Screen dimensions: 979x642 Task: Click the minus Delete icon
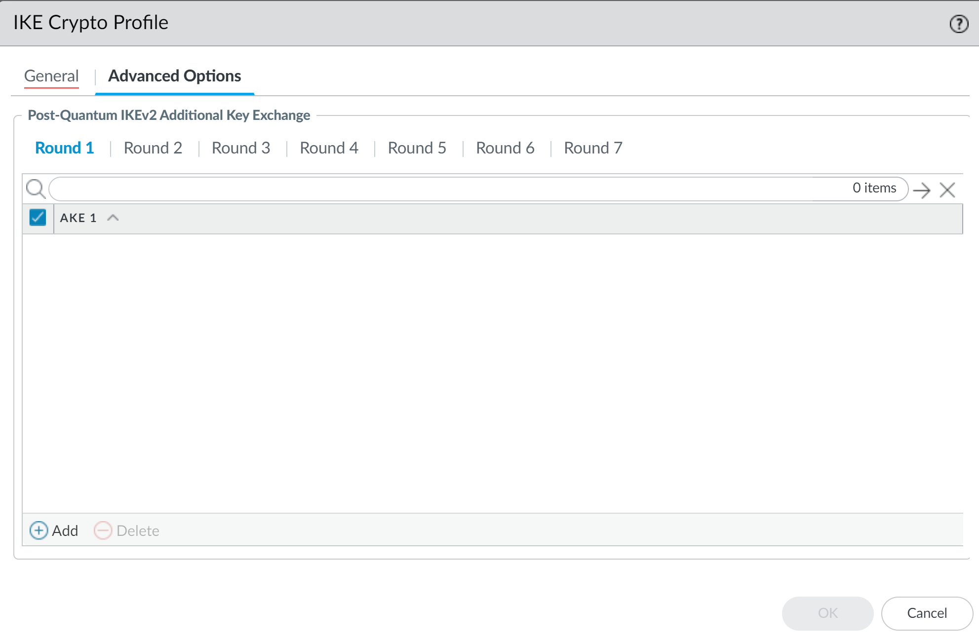tap(103, 530)
